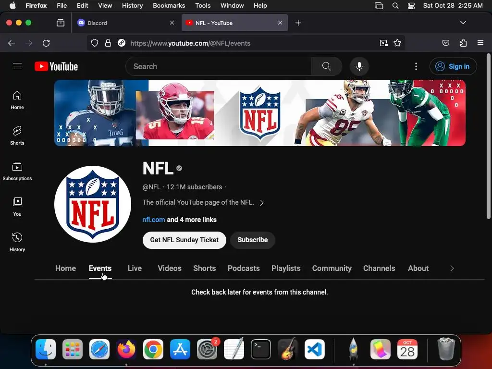Image resolution: width=492 pixels, height=369 pixels.
Task: Bookmark this page with star icon
Action: tap(397, 43)
